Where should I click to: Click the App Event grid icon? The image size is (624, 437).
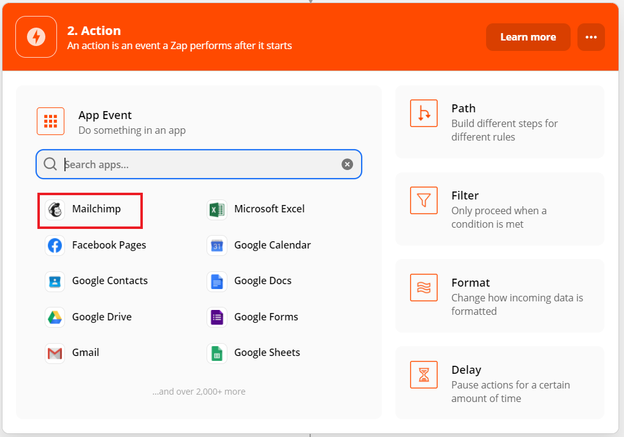pos(50,121)
